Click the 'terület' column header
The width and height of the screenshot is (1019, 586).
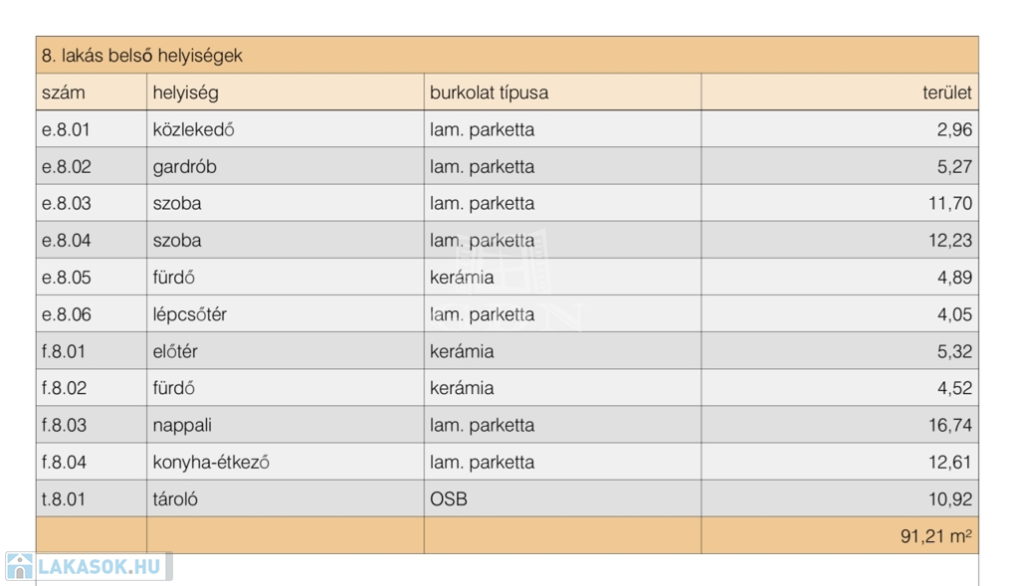tap(947, 93)
